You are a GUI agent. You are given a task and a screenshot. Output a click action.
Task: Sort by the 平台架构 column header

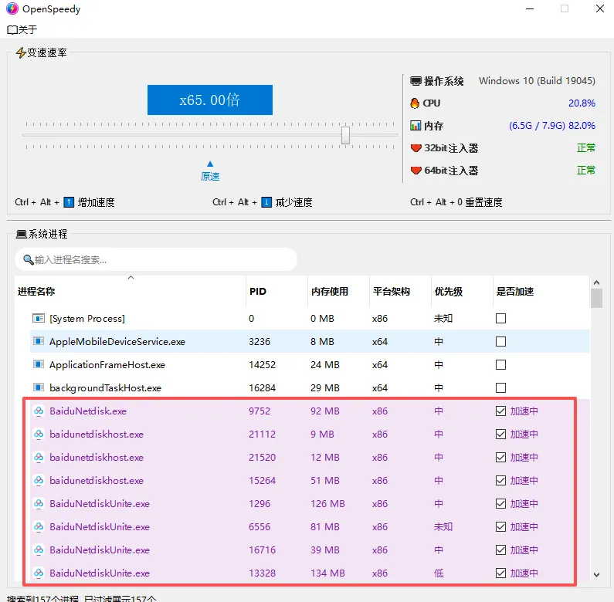[x=400, y=291]
